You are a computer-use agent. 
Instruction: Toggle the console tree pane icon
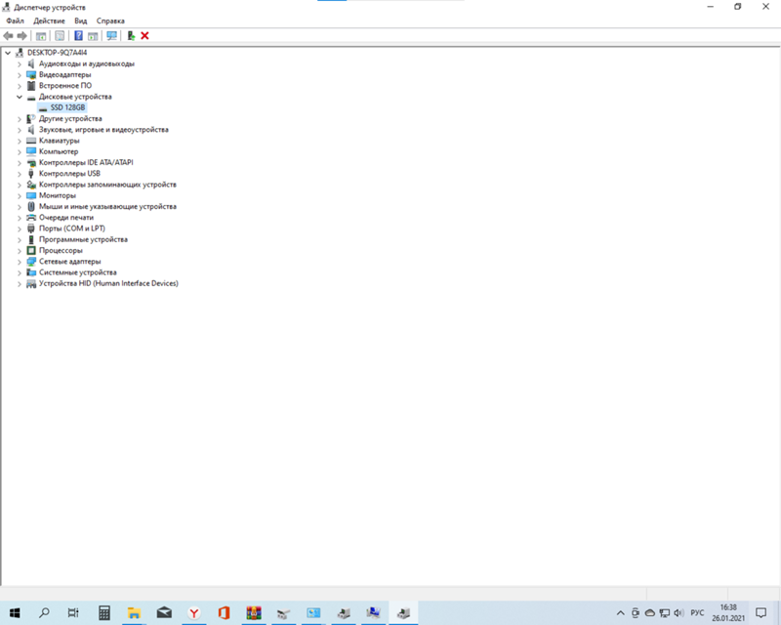click(x=41, y=36)
